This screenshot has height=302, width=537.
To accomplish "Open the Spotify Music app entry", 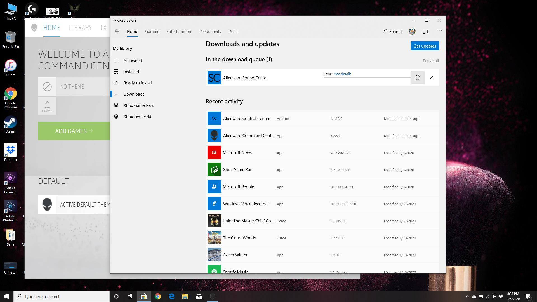I will [235, 271].
